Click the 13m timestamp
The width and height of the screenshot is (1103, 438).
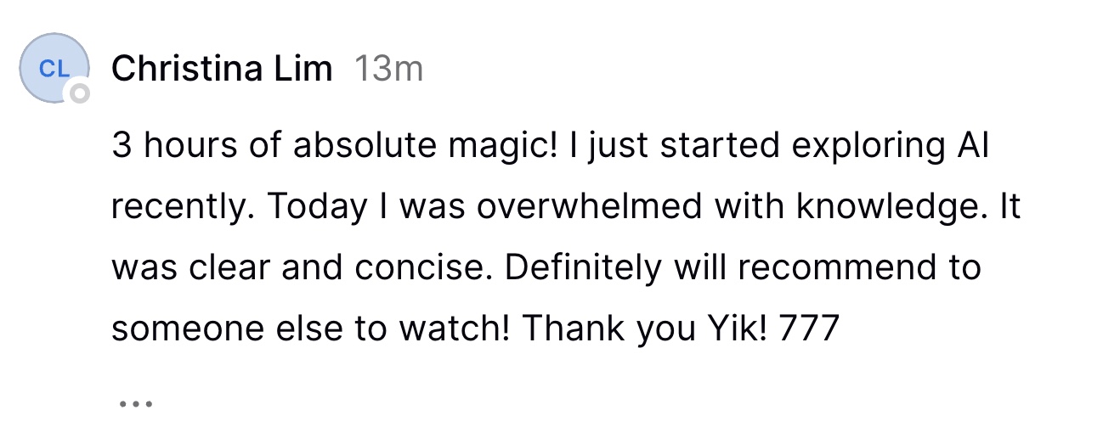click(x=388, y=69)
